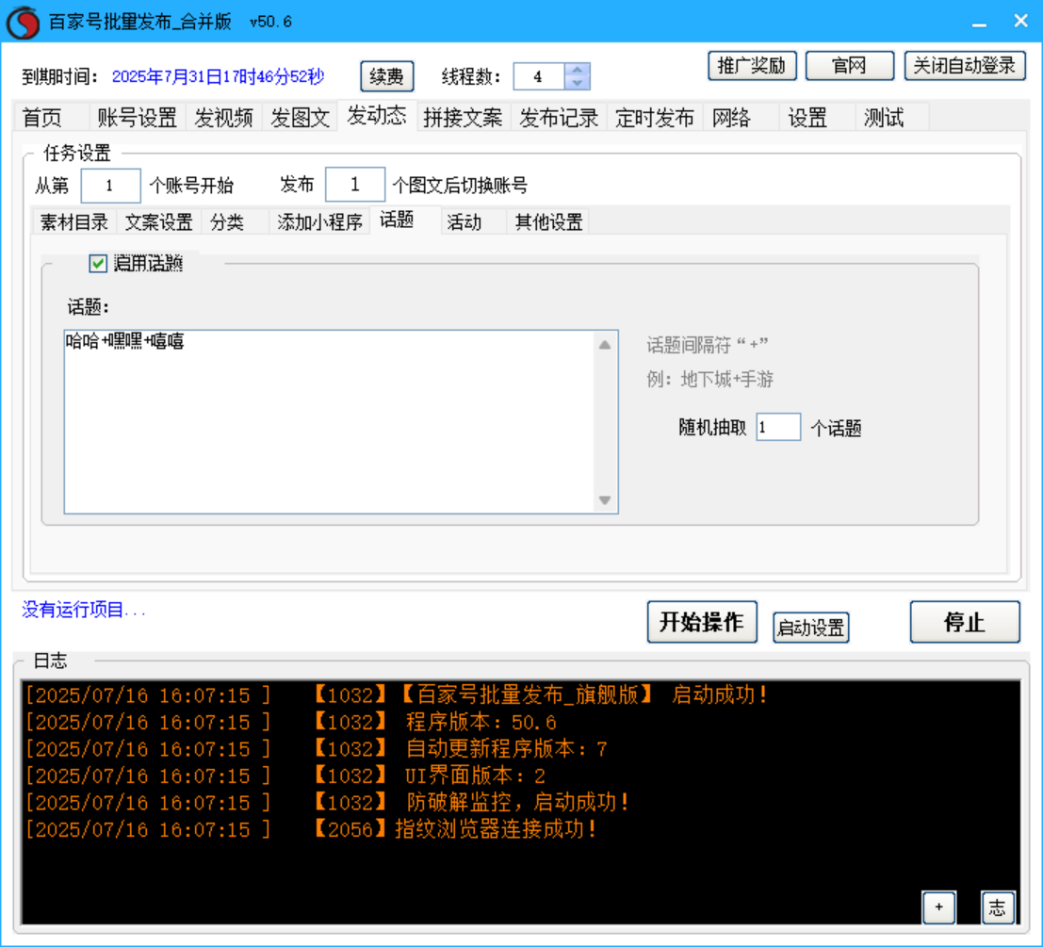Click the starting account number field
The width and height of the screenshot is (1043, 947).
pyautogui.click(x=110, y=185)
